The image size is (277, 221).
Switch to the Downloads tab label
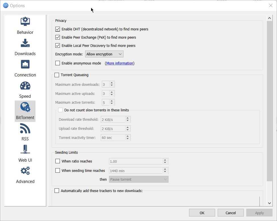coord(25,54)
